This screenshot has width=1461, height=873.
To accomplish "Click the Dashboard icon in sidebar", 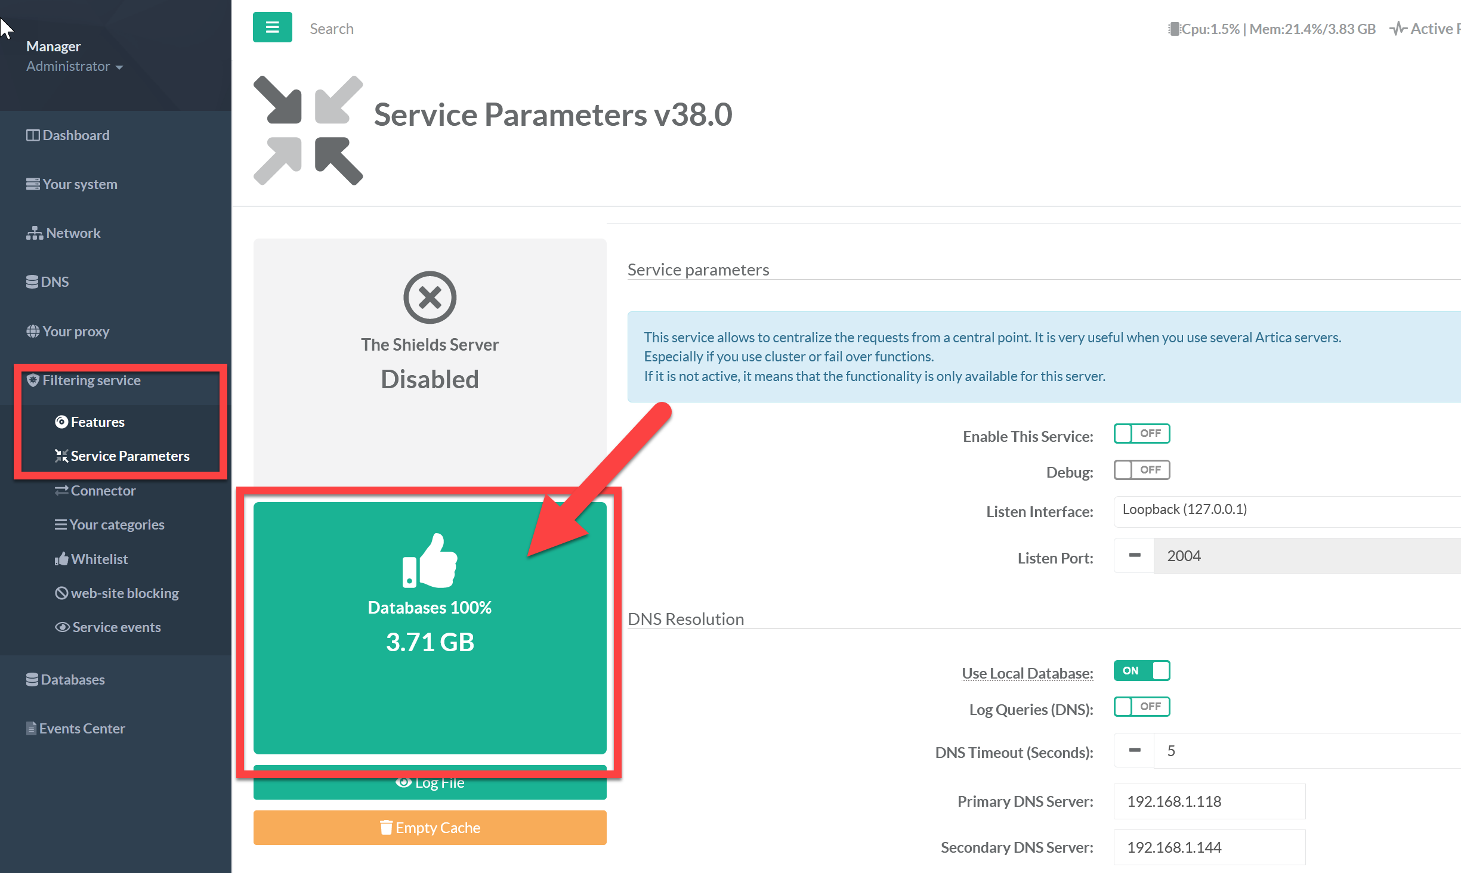I will tap(32, 135).
